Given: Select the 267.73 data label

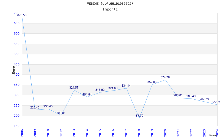Looking at the screenshot, I should (204, 99).
